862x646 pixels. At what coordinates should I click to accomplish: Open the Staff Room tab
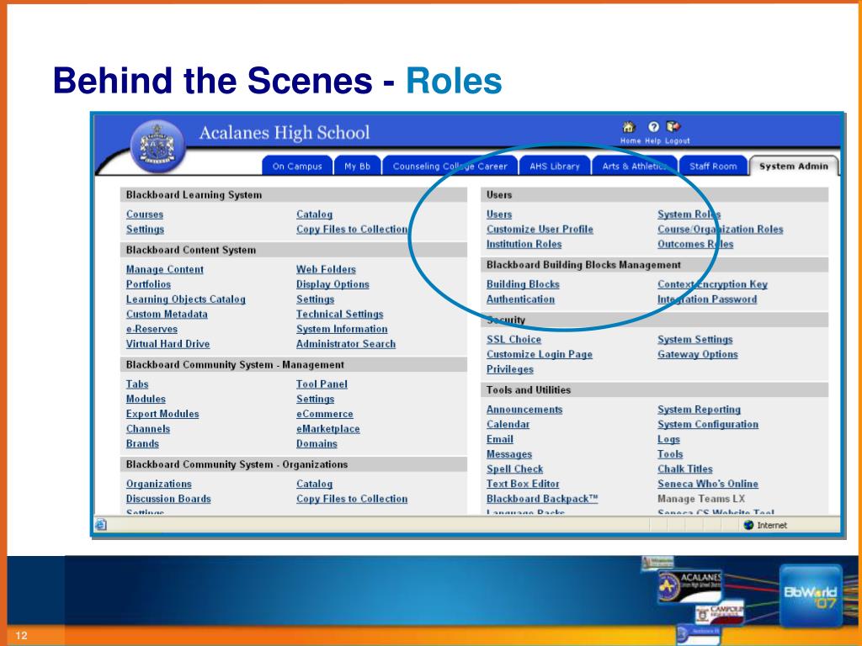(x=713, y=167)
